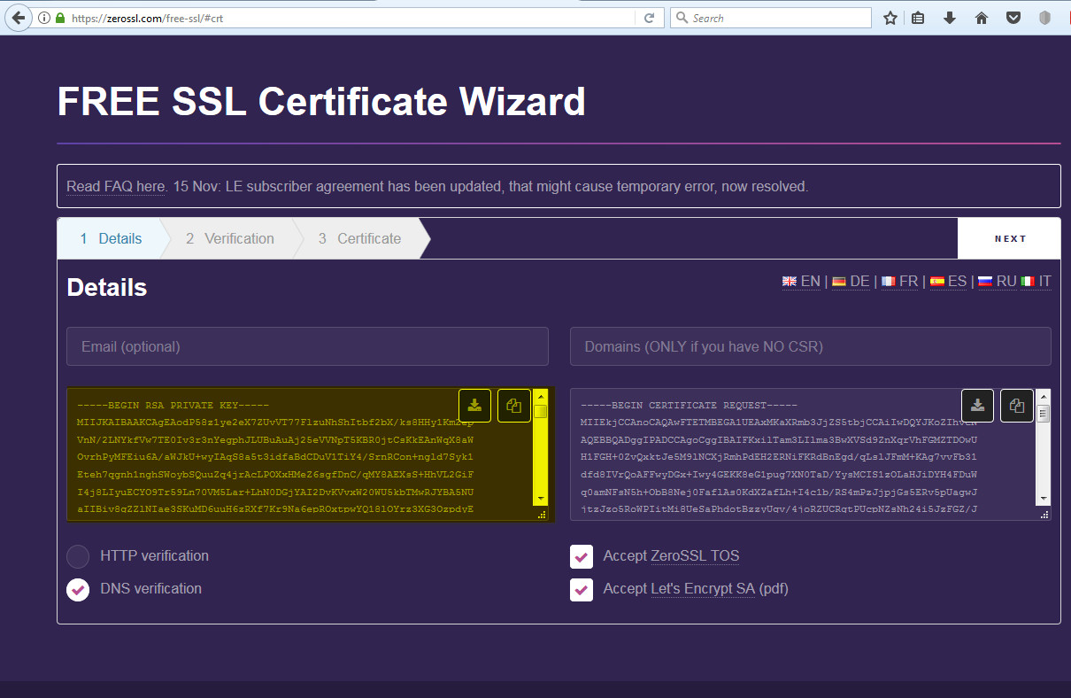1071x698 pixels.
Task: Switch language to RU
Action: (x=997, y=282)
